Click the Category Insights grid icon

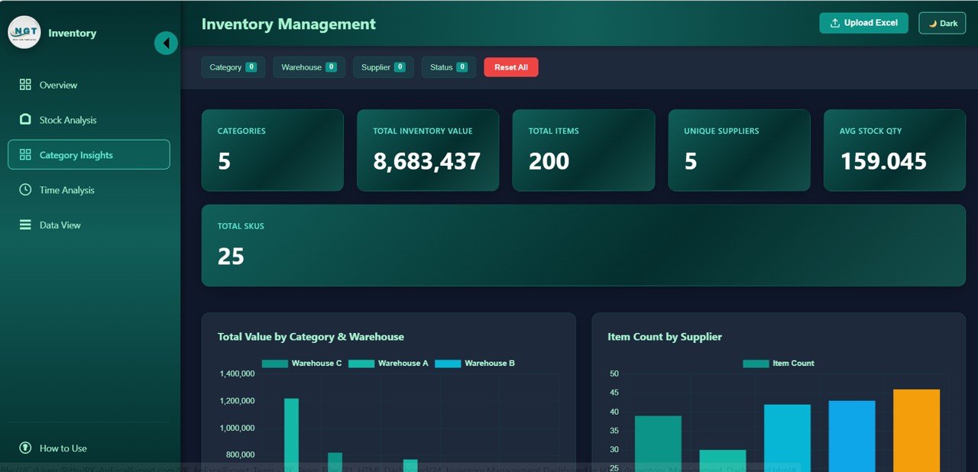coord(25,155)
